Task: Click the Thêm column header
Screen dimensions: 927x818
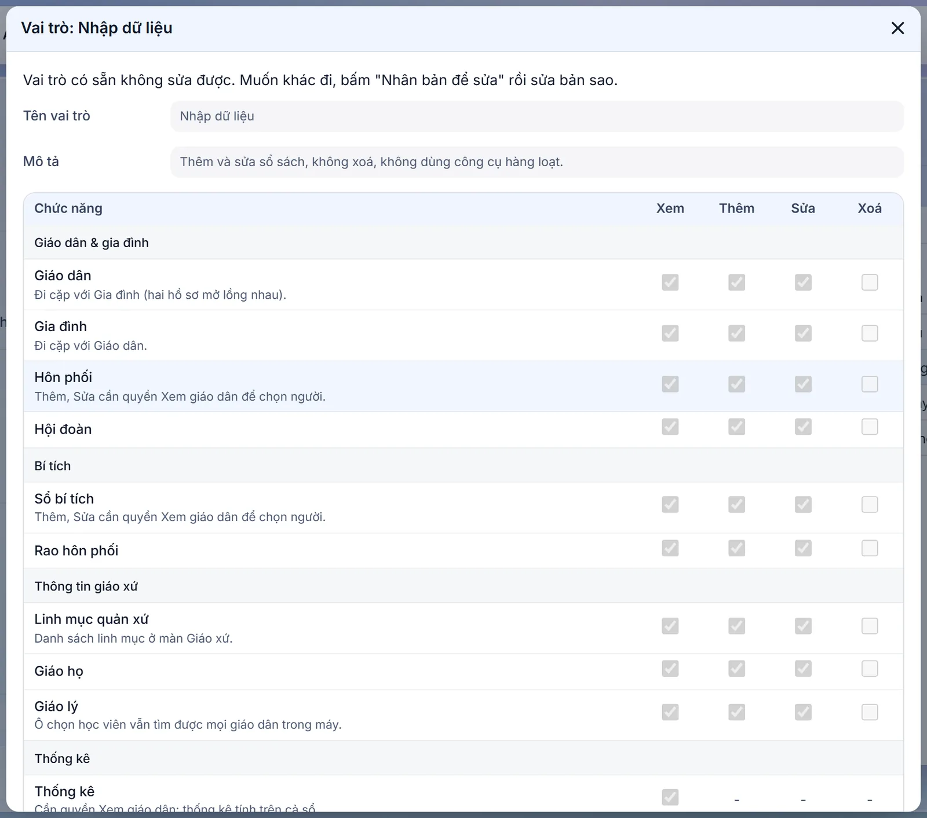Action: [737, 208]
